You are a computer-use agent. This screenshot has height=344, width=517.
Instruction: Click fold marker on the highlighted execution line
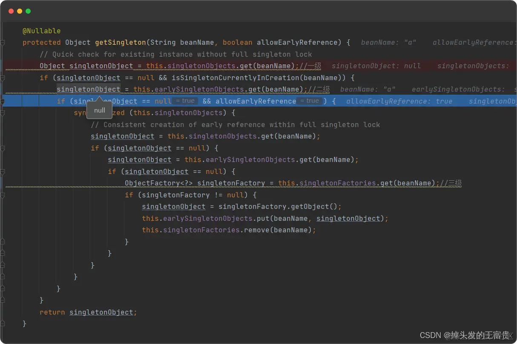(3, 101)
